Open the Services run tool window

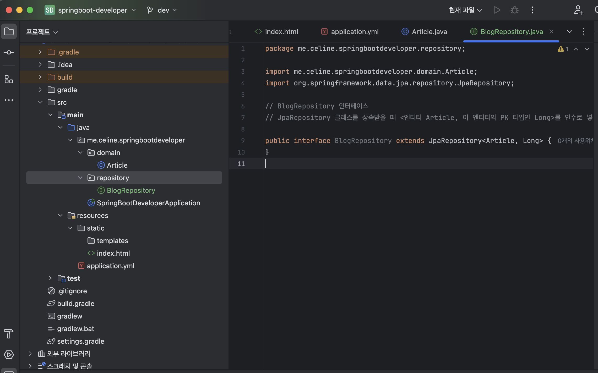point(9,355)
